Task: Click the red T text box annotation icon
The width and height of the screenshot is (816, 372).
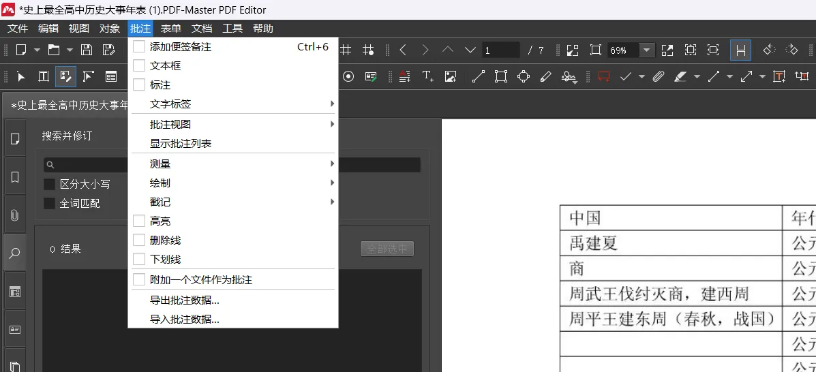Action: coord(779,76)
